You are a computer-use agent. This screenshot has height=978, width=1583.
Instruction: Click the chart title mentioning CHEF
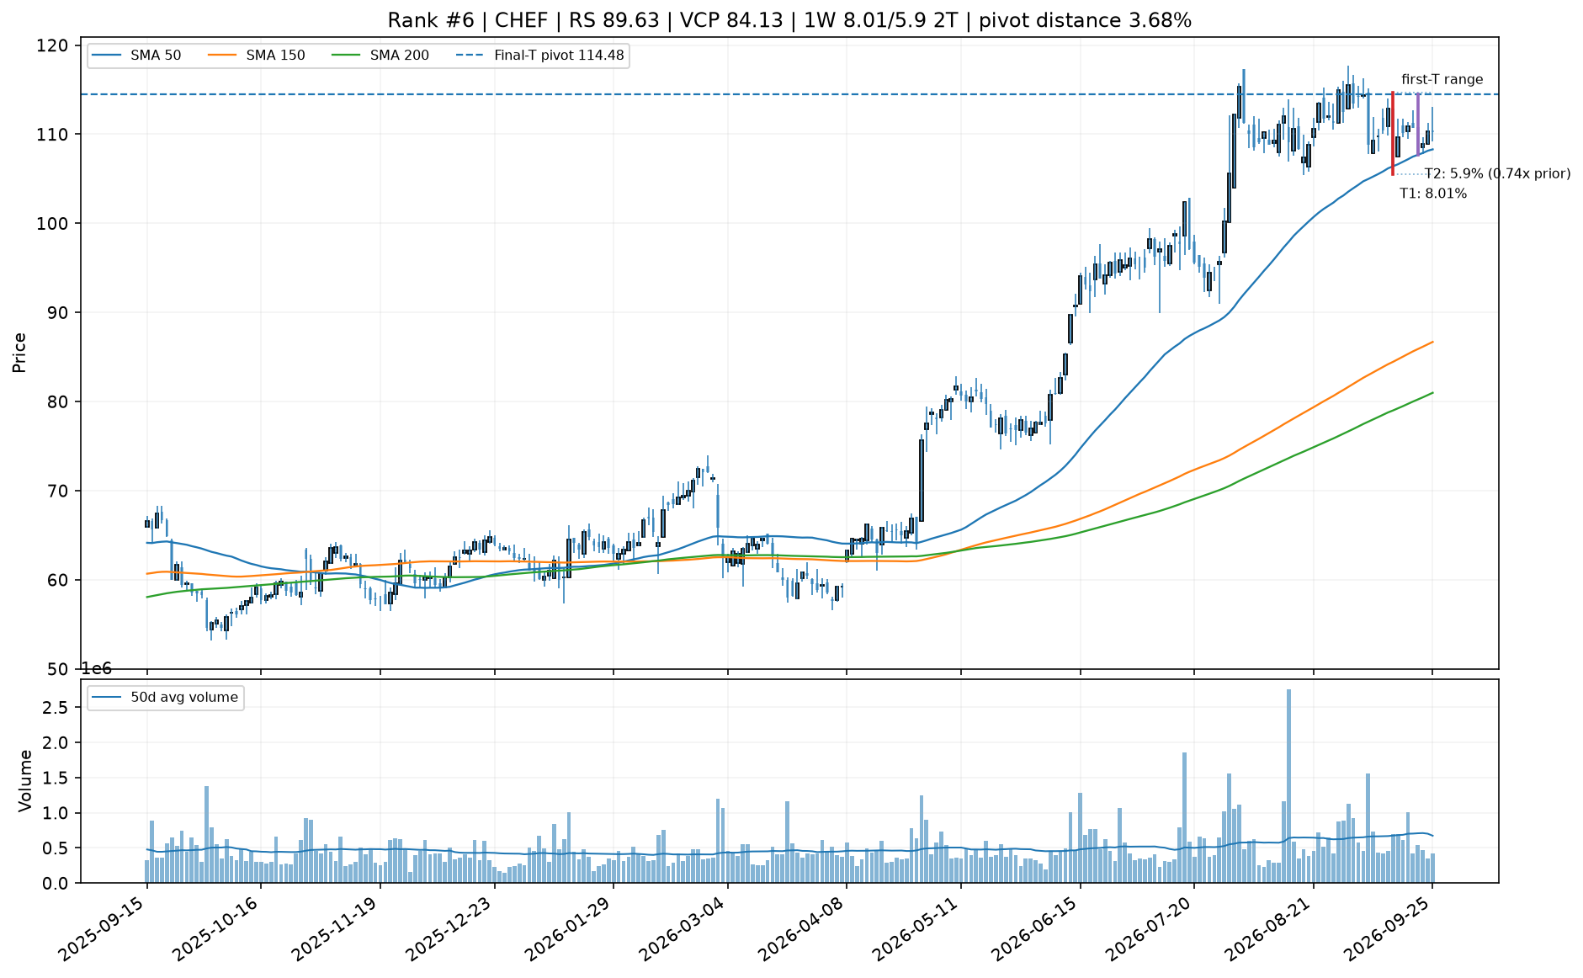click(789, 20)
